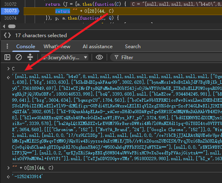This screenshot has width=222, height=183.
Task: Switch to the What's new tab
Action: 57,47
